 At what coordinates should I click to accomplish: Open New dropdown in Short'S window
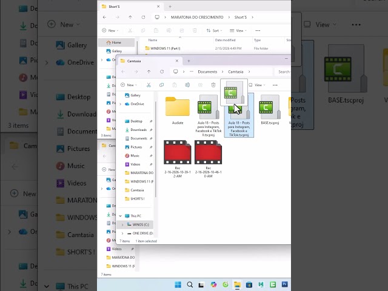coord(110,31)
